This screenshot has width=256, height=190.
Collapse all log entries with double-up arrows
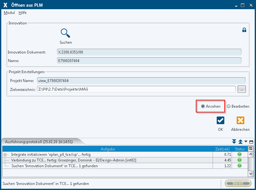pyautogui.click(x=240, y=142)
